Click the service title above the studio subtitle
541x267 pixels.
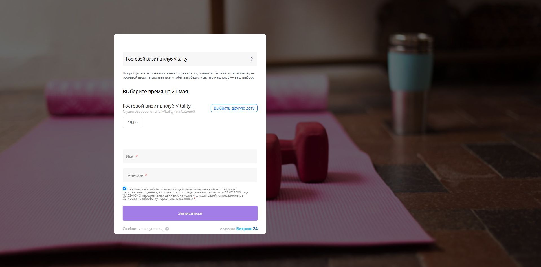pyautogui.click(x=157, y=106)
